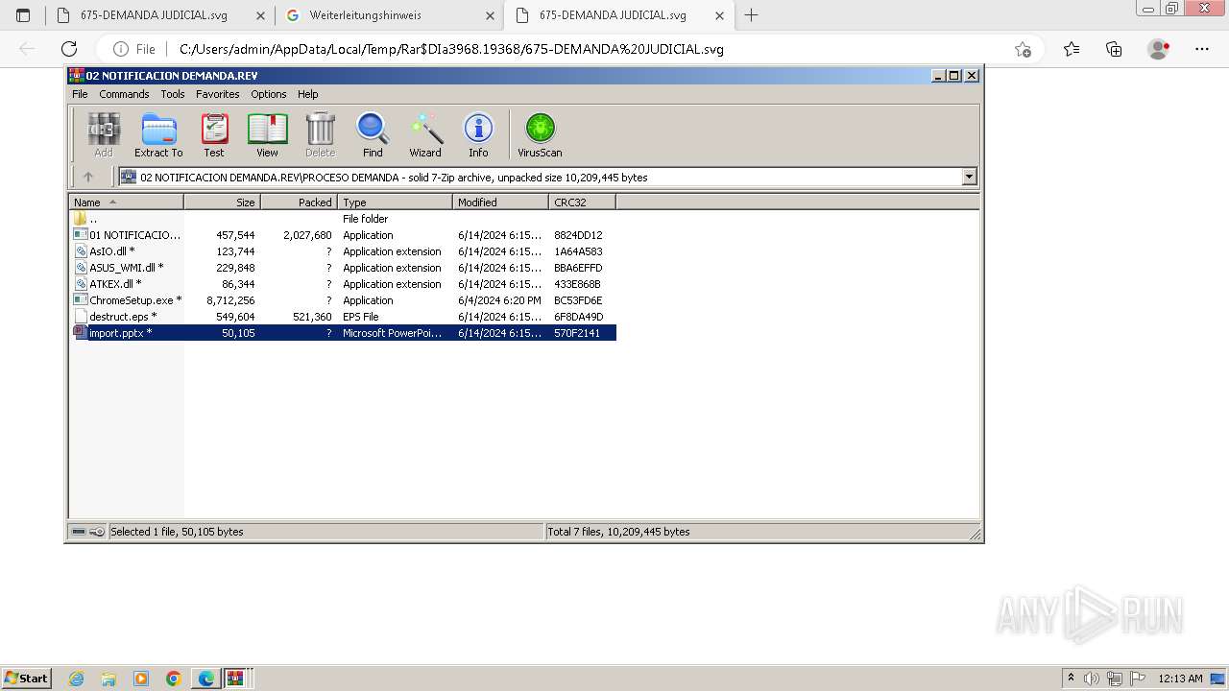The height and width of the screenshot is (691, 1229).
Task: Sort files by Type column
Action: click(x=395, y=203)
